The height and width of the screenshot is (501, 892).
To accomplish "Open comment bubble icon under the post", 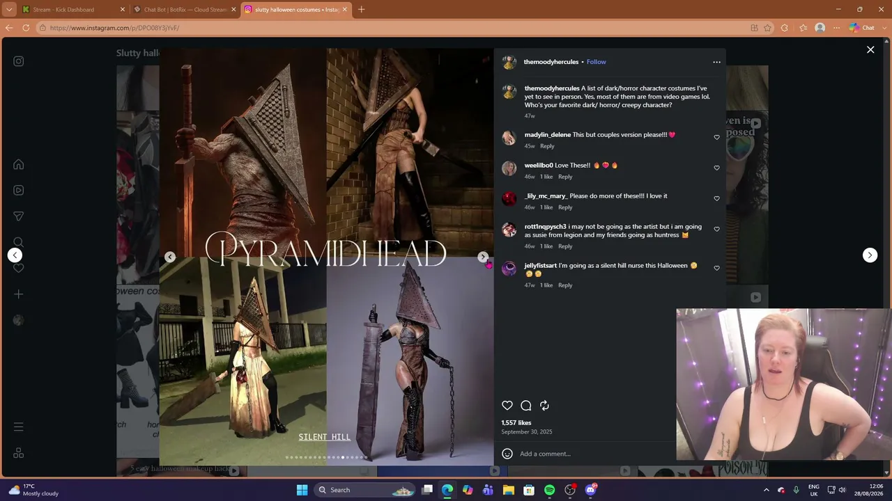I will click(526, 406).
